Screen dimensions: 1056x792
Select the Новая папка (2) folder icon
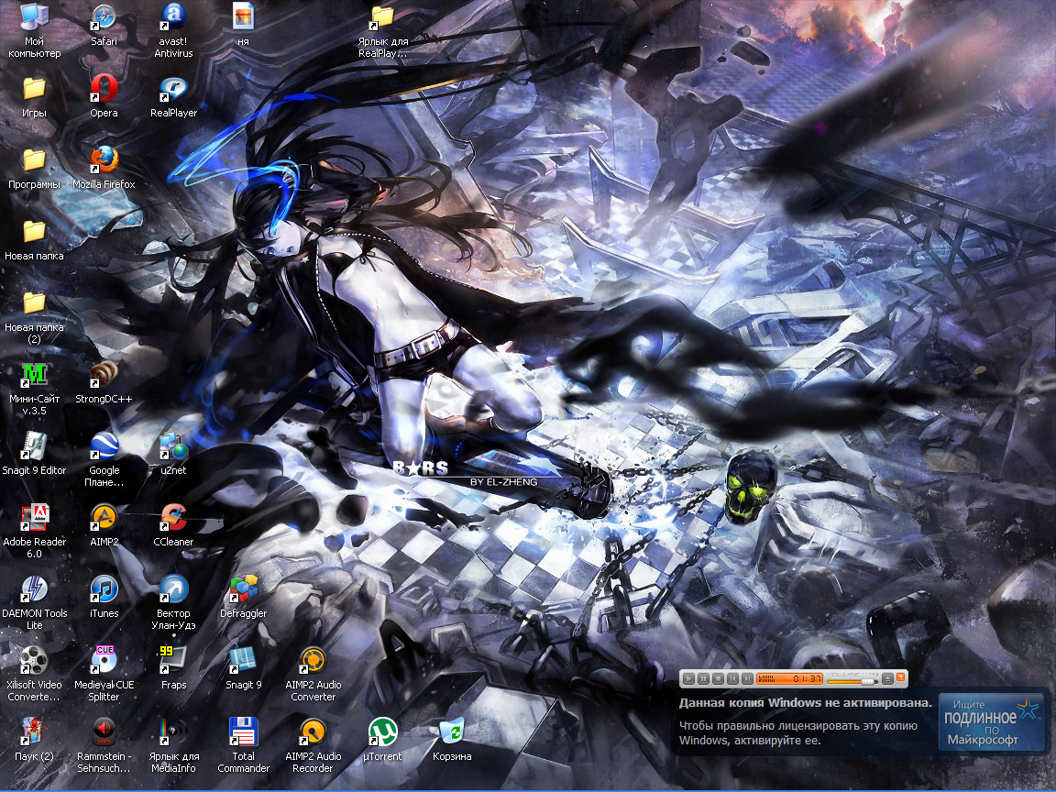coord(34,316)
